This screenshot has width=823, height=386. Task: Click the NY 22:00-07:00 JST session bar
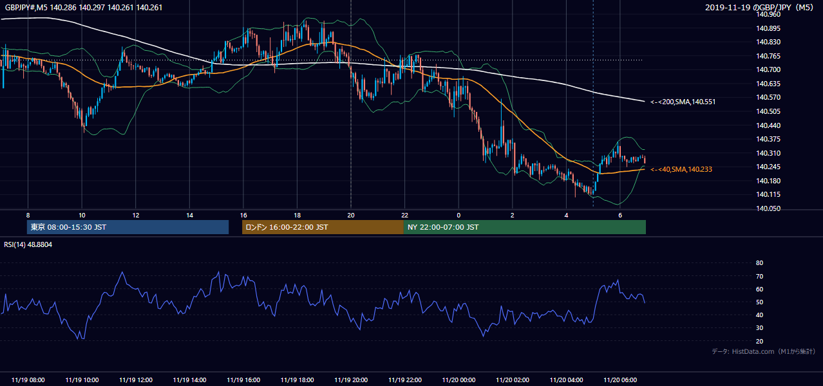coord(524,227)
